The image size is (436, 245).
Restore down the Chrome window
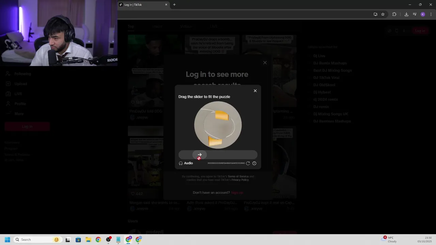point(420,5)
